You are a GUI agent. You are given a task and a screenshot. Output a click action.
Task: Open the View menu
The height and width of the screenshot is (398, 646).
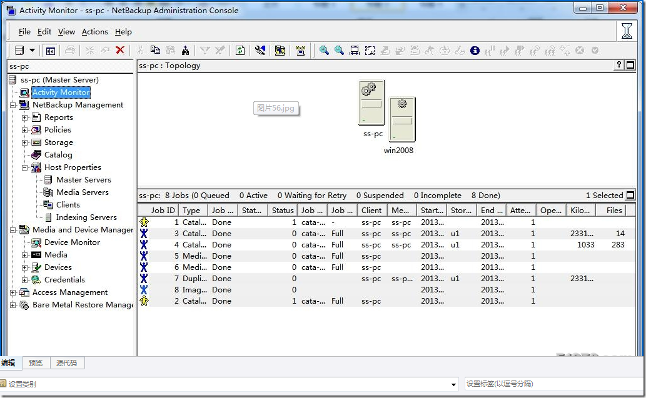pos(66,32)
